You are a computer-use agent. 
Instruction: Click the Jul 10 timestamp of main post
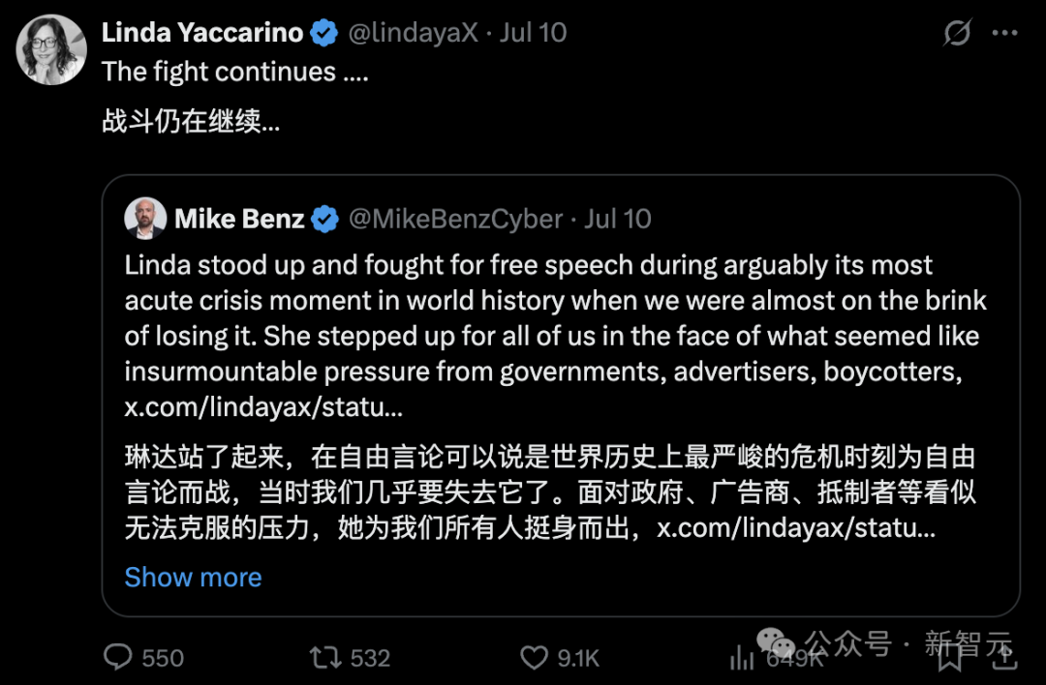click(x=533, y=33)
